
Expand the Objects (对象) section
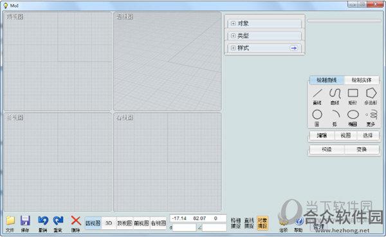click(x=233, y=24)
